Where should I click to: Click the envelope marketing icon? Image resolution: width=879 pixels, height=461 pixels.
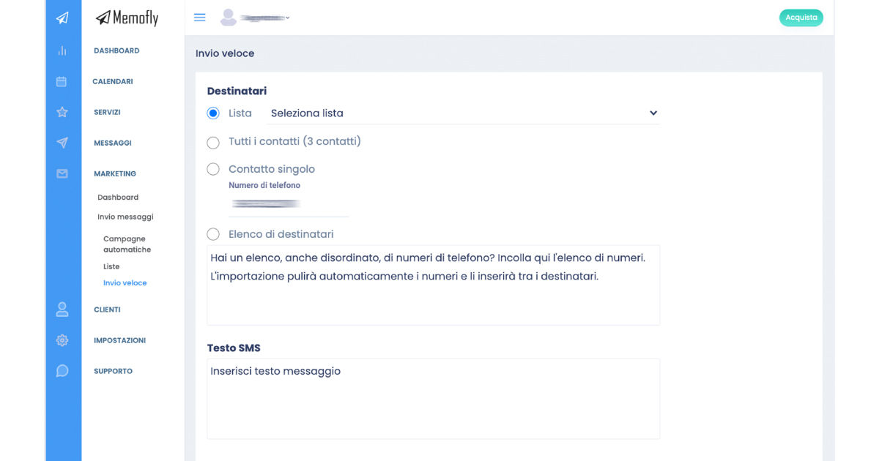tap(62, 173)
